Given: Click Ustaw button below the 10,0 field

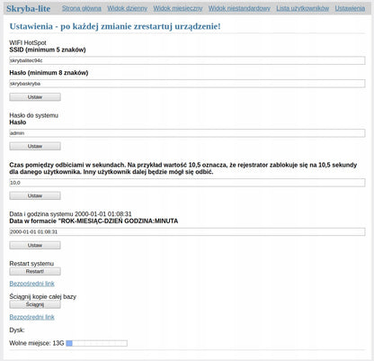Looking at the screenshot, I should [x=35, y=195].
